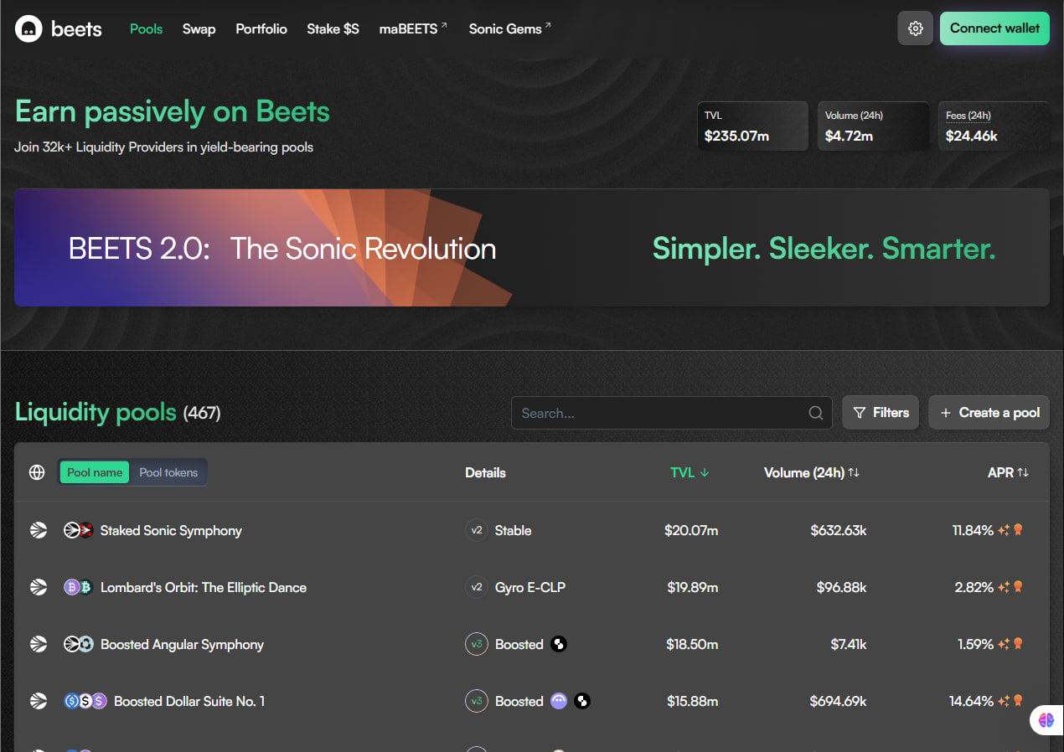
Task: Open settings via the gear icon
Action: [x=915, y=28]
